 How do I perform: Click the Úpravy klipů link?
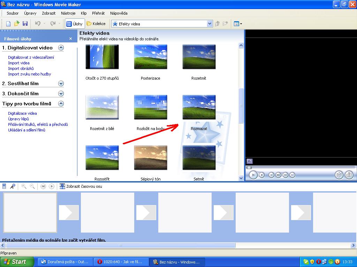pos(18,119)
